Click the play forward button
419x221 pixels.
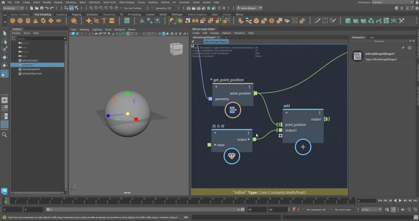pyautogui.click(x=400, y=201)
